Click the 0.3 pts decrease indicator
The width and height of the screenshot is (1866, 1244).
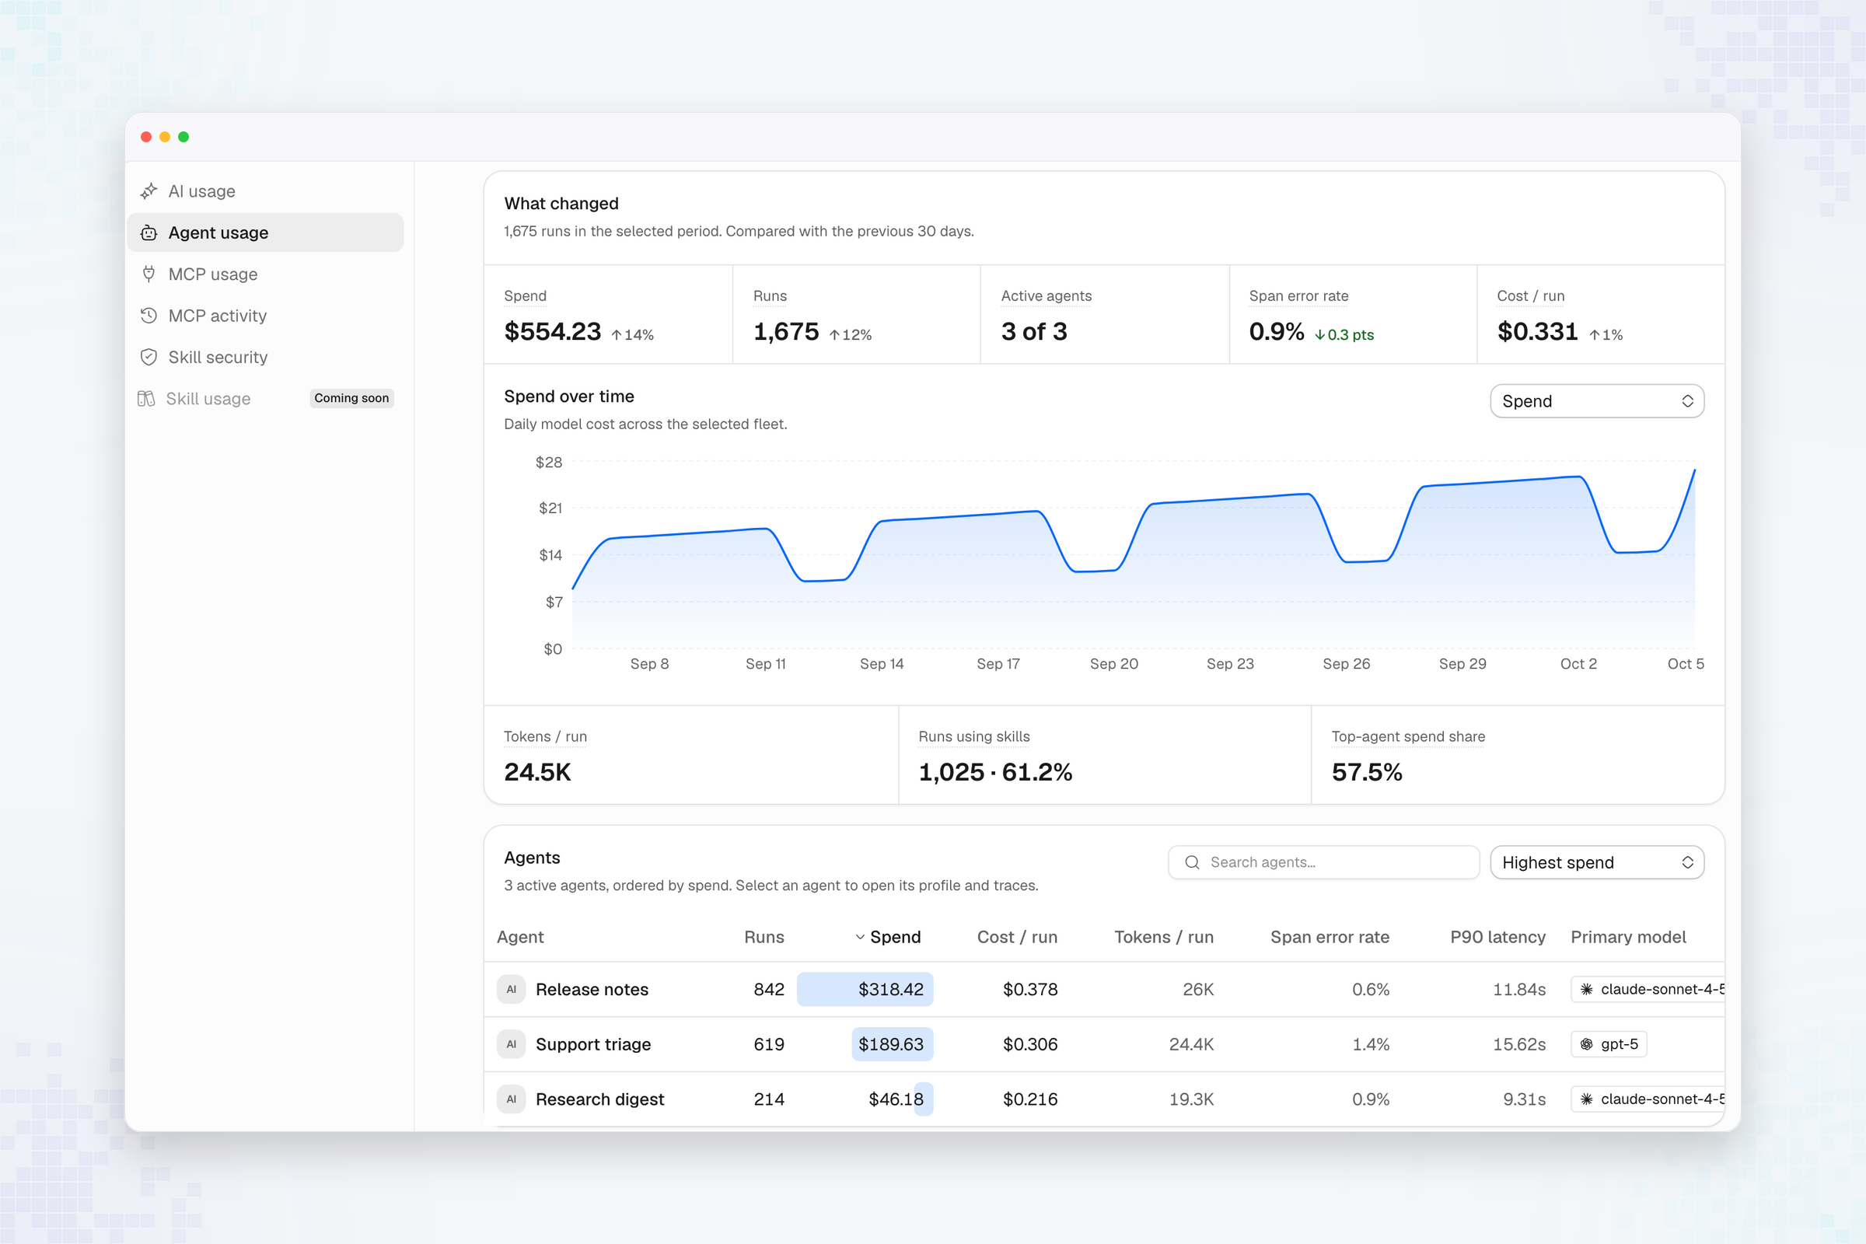pos(1345,335)
